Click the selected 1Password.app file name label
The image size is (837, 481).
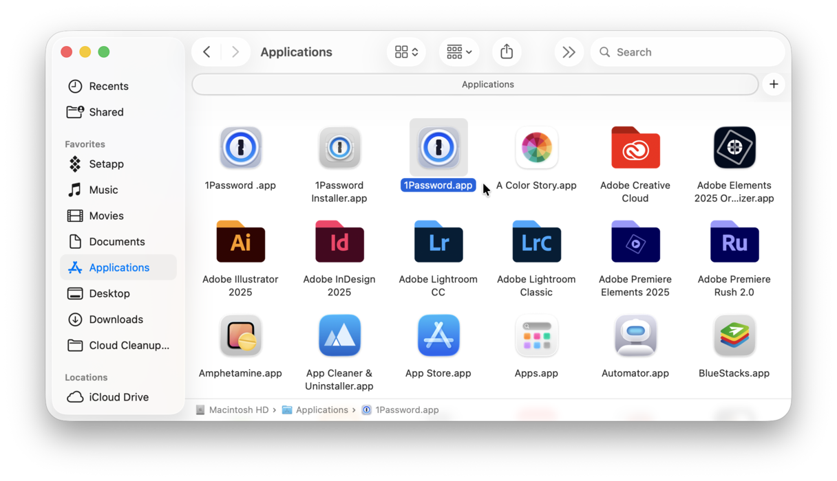click(x=438, y=186)
